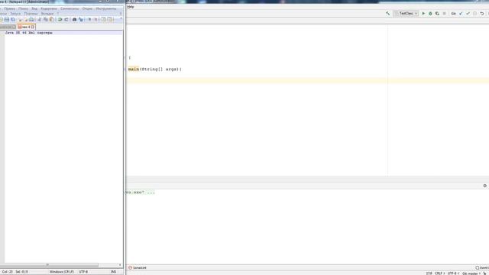Click 'Windows (CR LF)' in Notepad++ status bar
The height and width of the screenshot is (275, 489).
62,272
